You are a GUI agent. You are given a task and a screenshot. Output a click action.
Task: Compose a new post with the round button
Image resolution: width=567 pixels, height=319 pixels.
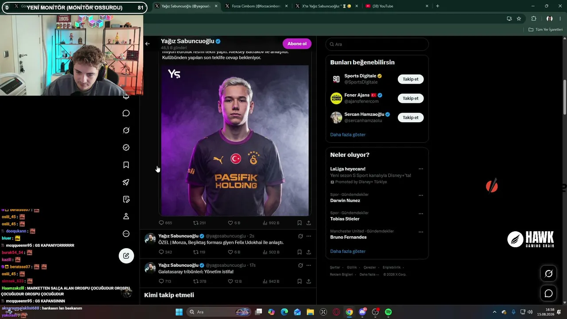coord(126,256)
